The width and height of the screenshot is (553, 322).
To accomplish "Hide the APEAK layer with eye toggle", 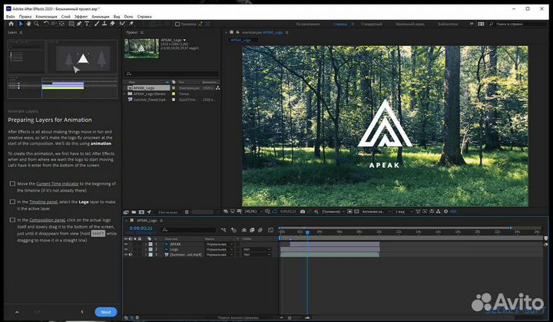I will point(126,244).
